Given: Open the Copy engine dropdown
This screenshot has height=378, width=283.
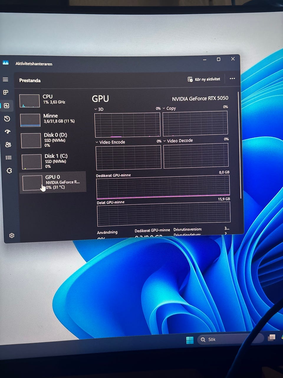Looking at the screenshot, I should 169,108.
